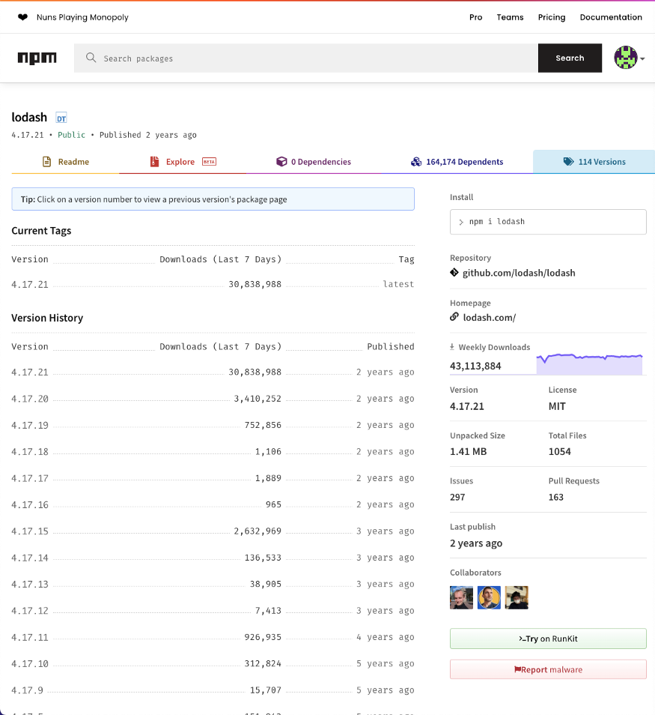655x715 pixels.
Task: Open version 4.17.9 page
Action: [x=28, y=690]
